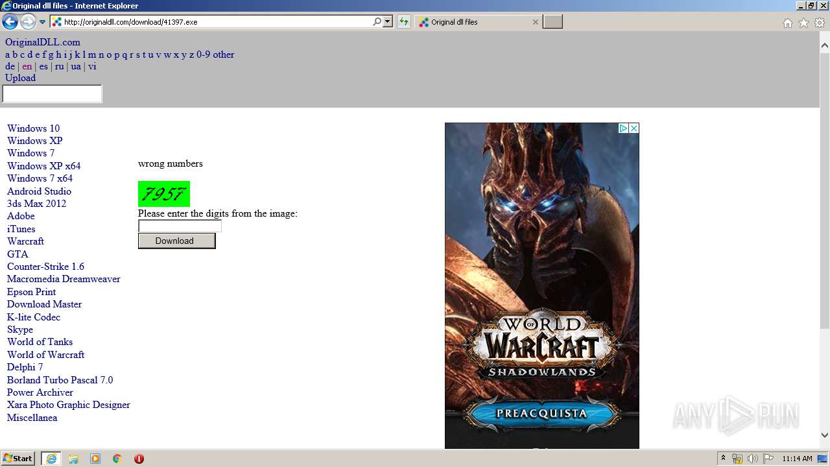Show hidden system tray icons arrow

click(724, 459)
